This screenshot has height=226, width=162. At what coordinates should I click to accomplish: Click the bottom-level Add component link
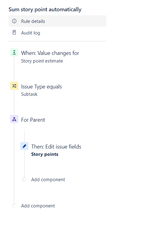(38, 206)
